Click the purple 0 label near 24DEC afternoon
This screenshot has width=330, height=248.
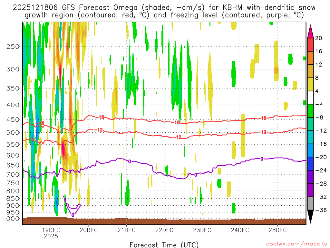pyautogui.click(x=262, y=159)
